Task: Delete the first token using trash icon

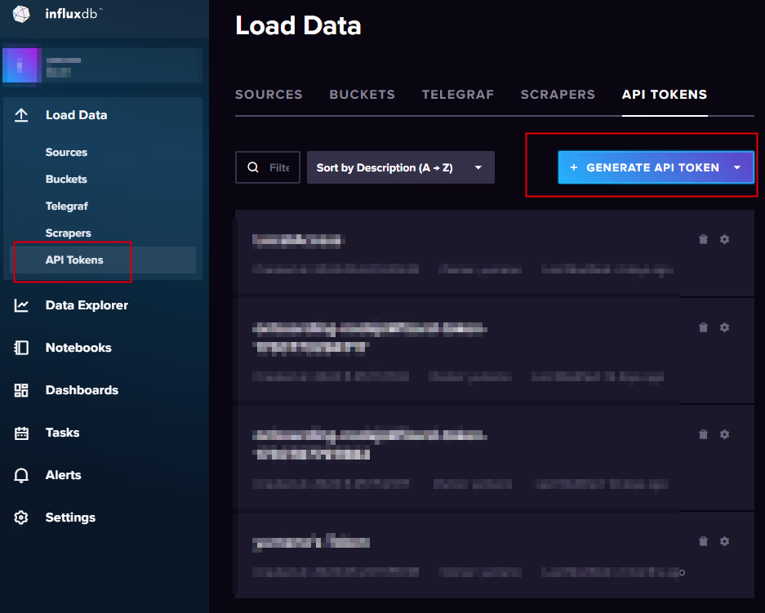Action: [x=703, y=239]
